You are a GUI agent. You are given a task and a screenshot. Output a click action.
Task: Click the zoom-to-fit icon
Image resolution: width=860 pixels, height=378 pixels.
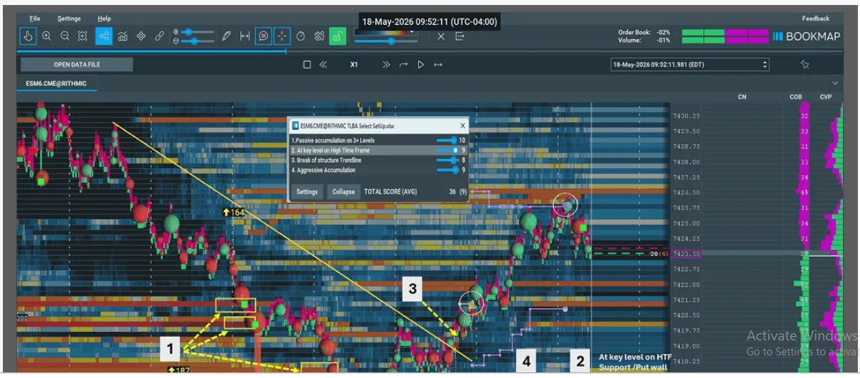tap(83, 36)
